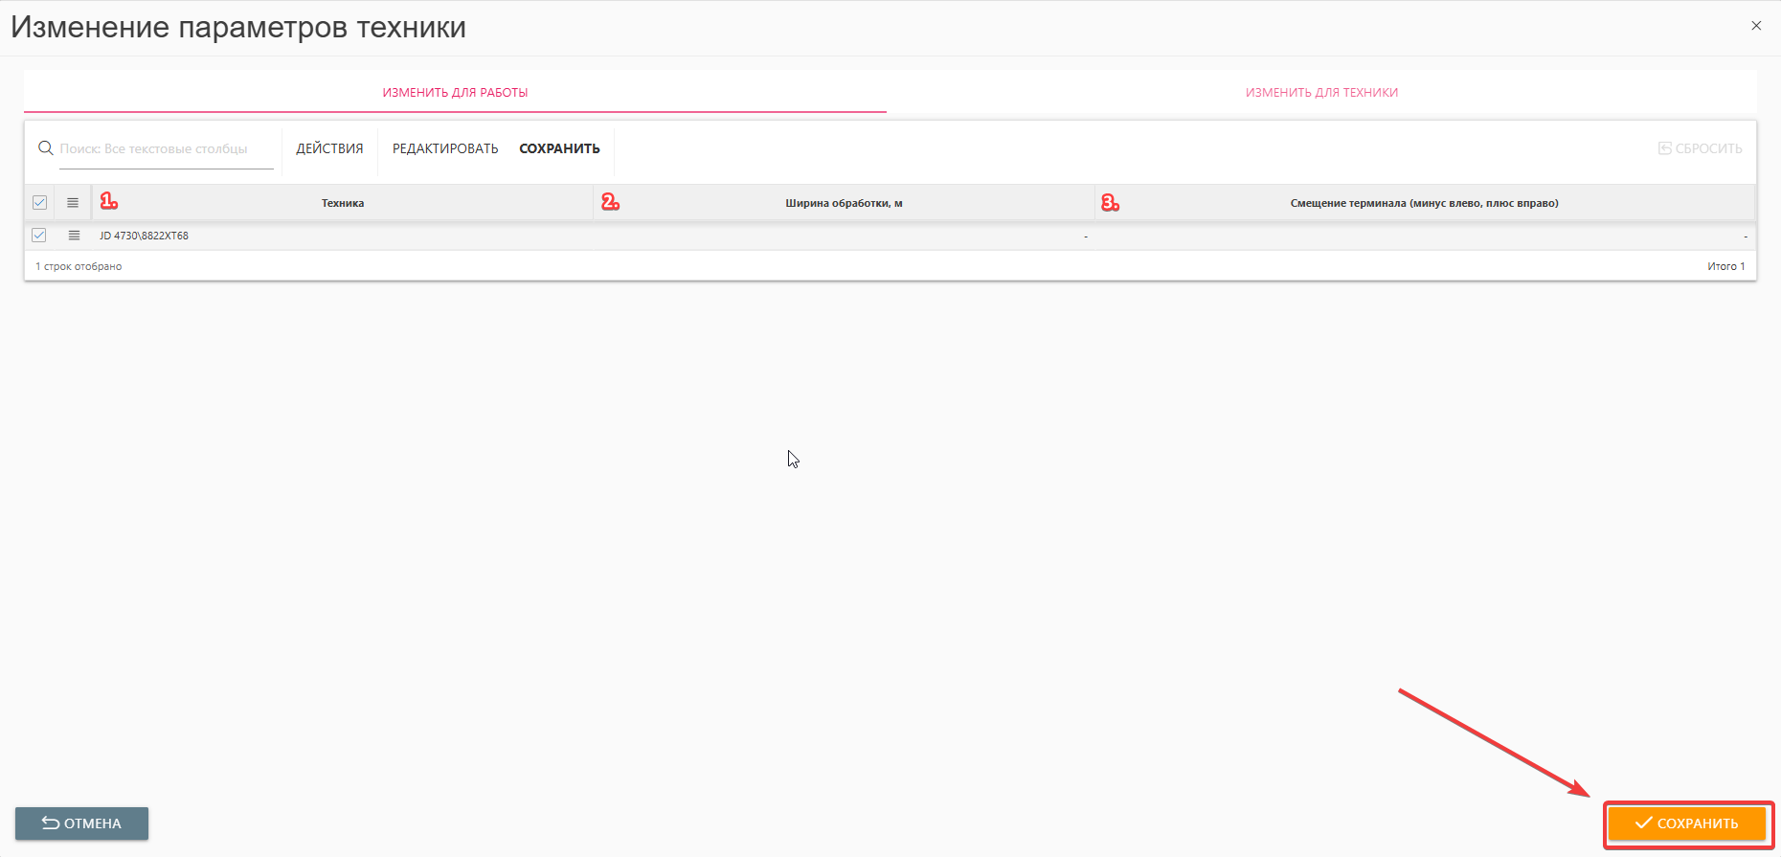The image size is (1781, 857).
Task: Open the ИЗМЕНИТЬ ДЛЯ ТЕХНИКИ tab
Action: click(x=1321, y=93)
